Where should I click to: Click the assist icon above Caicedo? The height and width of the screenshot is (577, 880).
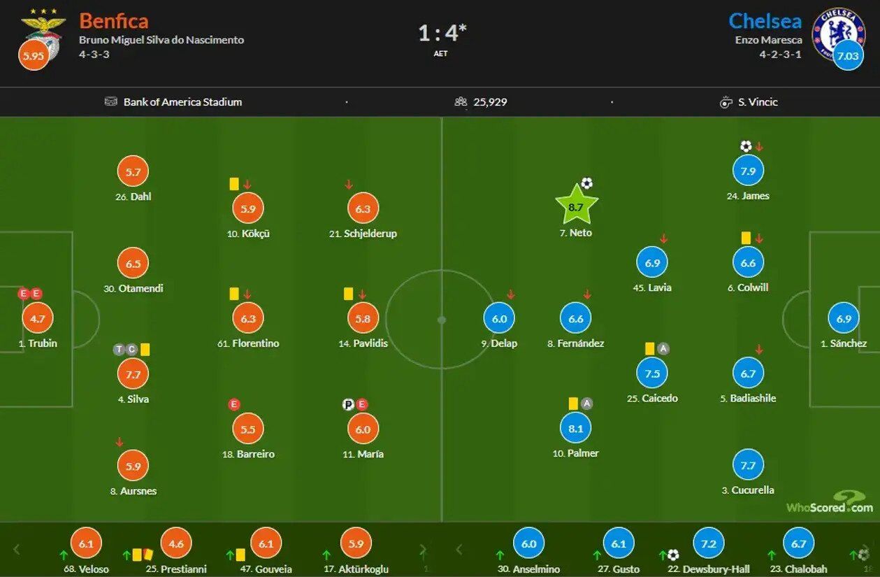(x=663, y=348)
